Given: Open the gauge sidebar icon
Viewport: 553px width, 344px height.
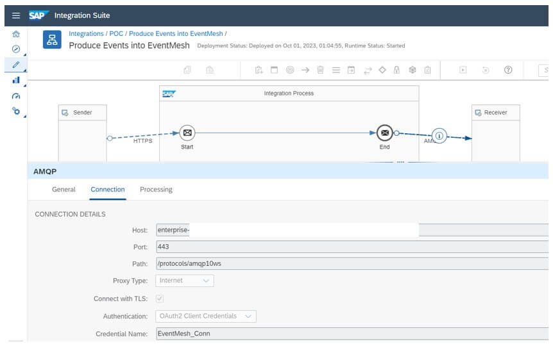Looking at the screenshot, I should pos(16,96).
